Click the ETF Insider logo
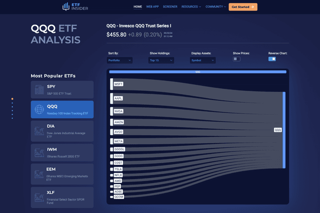Viewport: 320px width, 213px height. click(x=75, y=6)
